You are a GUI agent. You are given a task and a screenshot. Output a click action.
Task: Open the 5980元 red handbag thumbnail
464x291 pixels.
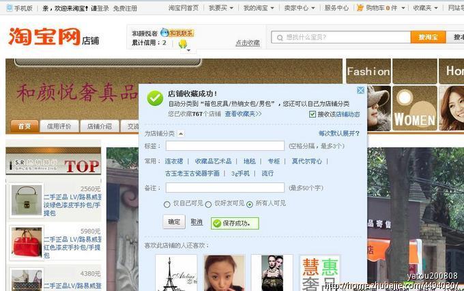[27, 242]
